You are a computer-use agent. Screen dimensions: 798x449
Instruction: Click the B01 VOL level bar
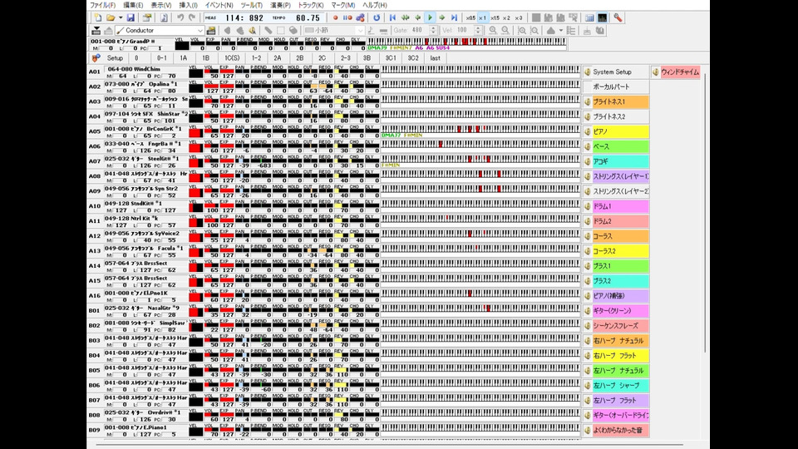(211, 310)
